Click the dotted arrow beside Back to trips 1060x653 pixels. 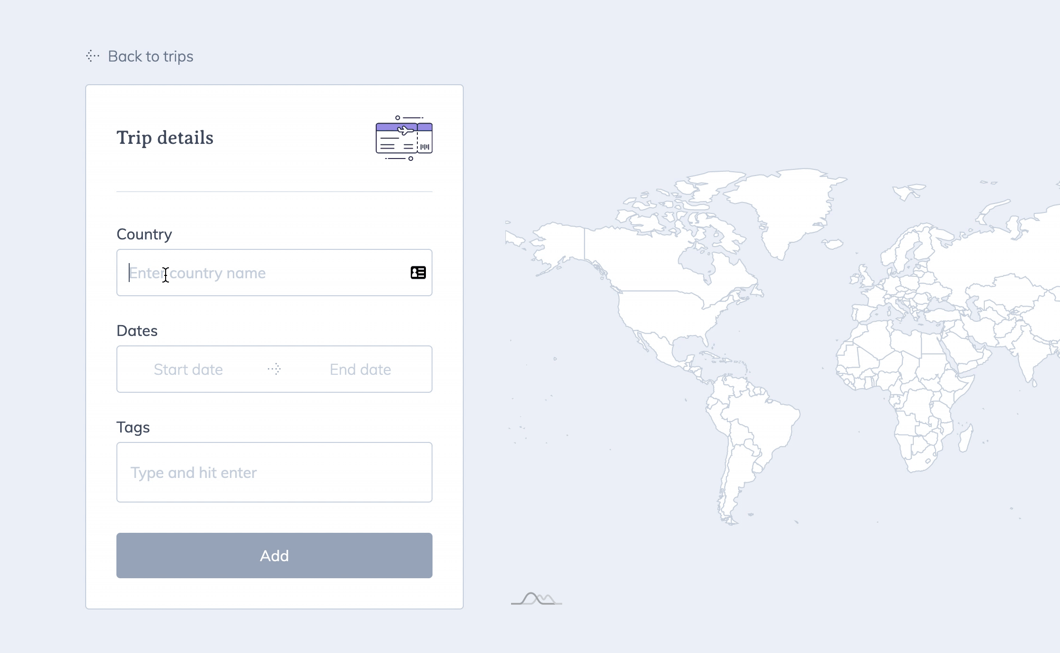point(93,56)
